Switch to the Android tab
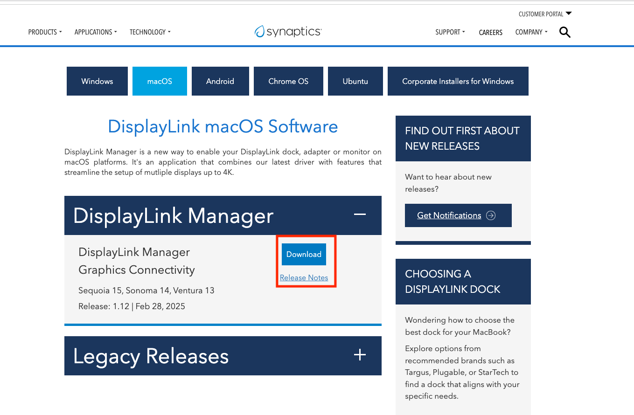Image resolution: width=634 pixels, height=415 pixels. tap(220, 81)
